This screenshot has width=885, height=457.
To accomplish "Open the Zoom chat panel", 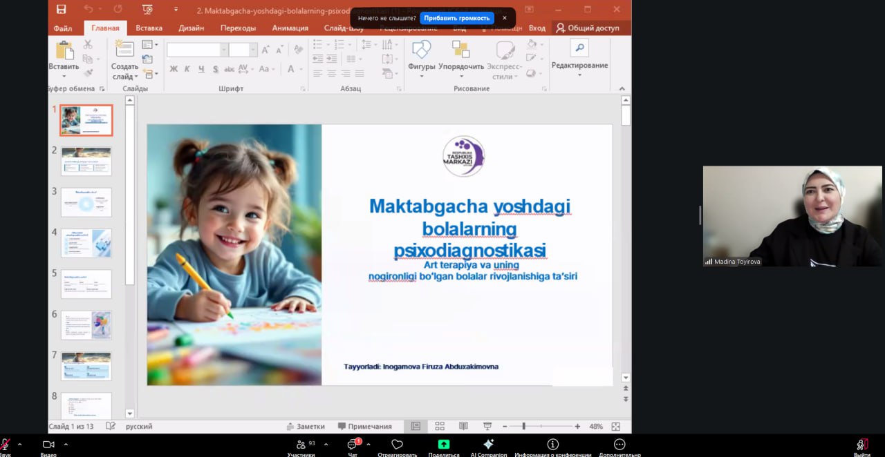I will [x=353, y=445].
